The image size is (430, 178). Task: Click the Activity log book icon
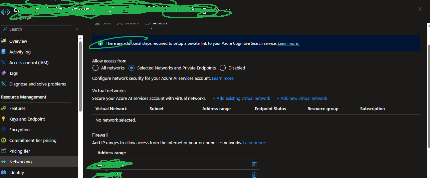coord(4,52)
